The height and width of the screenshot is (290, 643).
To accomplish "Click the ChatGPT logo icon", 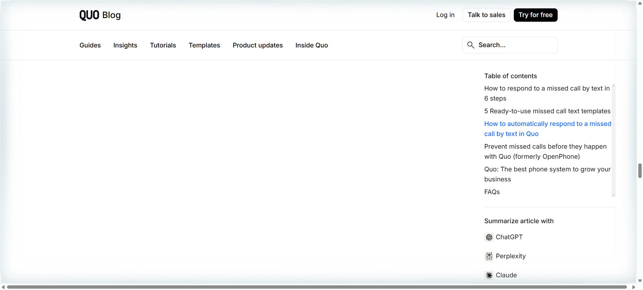I will pyautogui.click(x=489, y=237).
